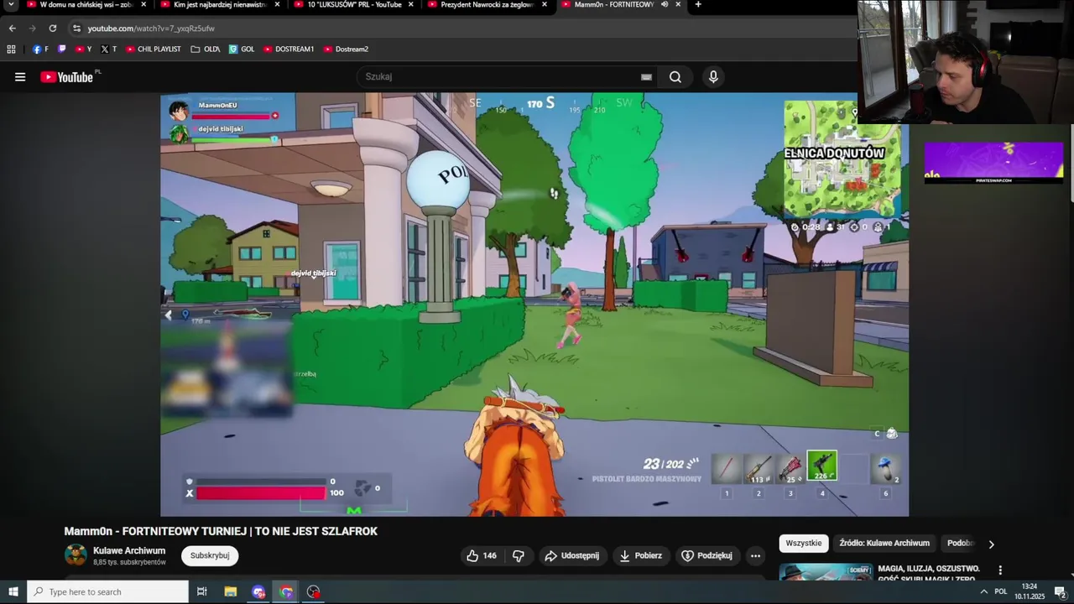
Task: Open options menu for MAGIA, ILUZJA video
Action: pyautogui.click(x=999, y=570)
